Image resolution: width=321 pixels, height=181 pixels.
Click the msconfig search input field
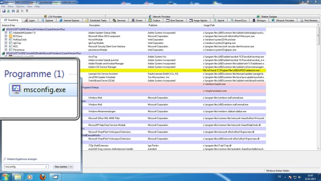click(x=25, y=166)
